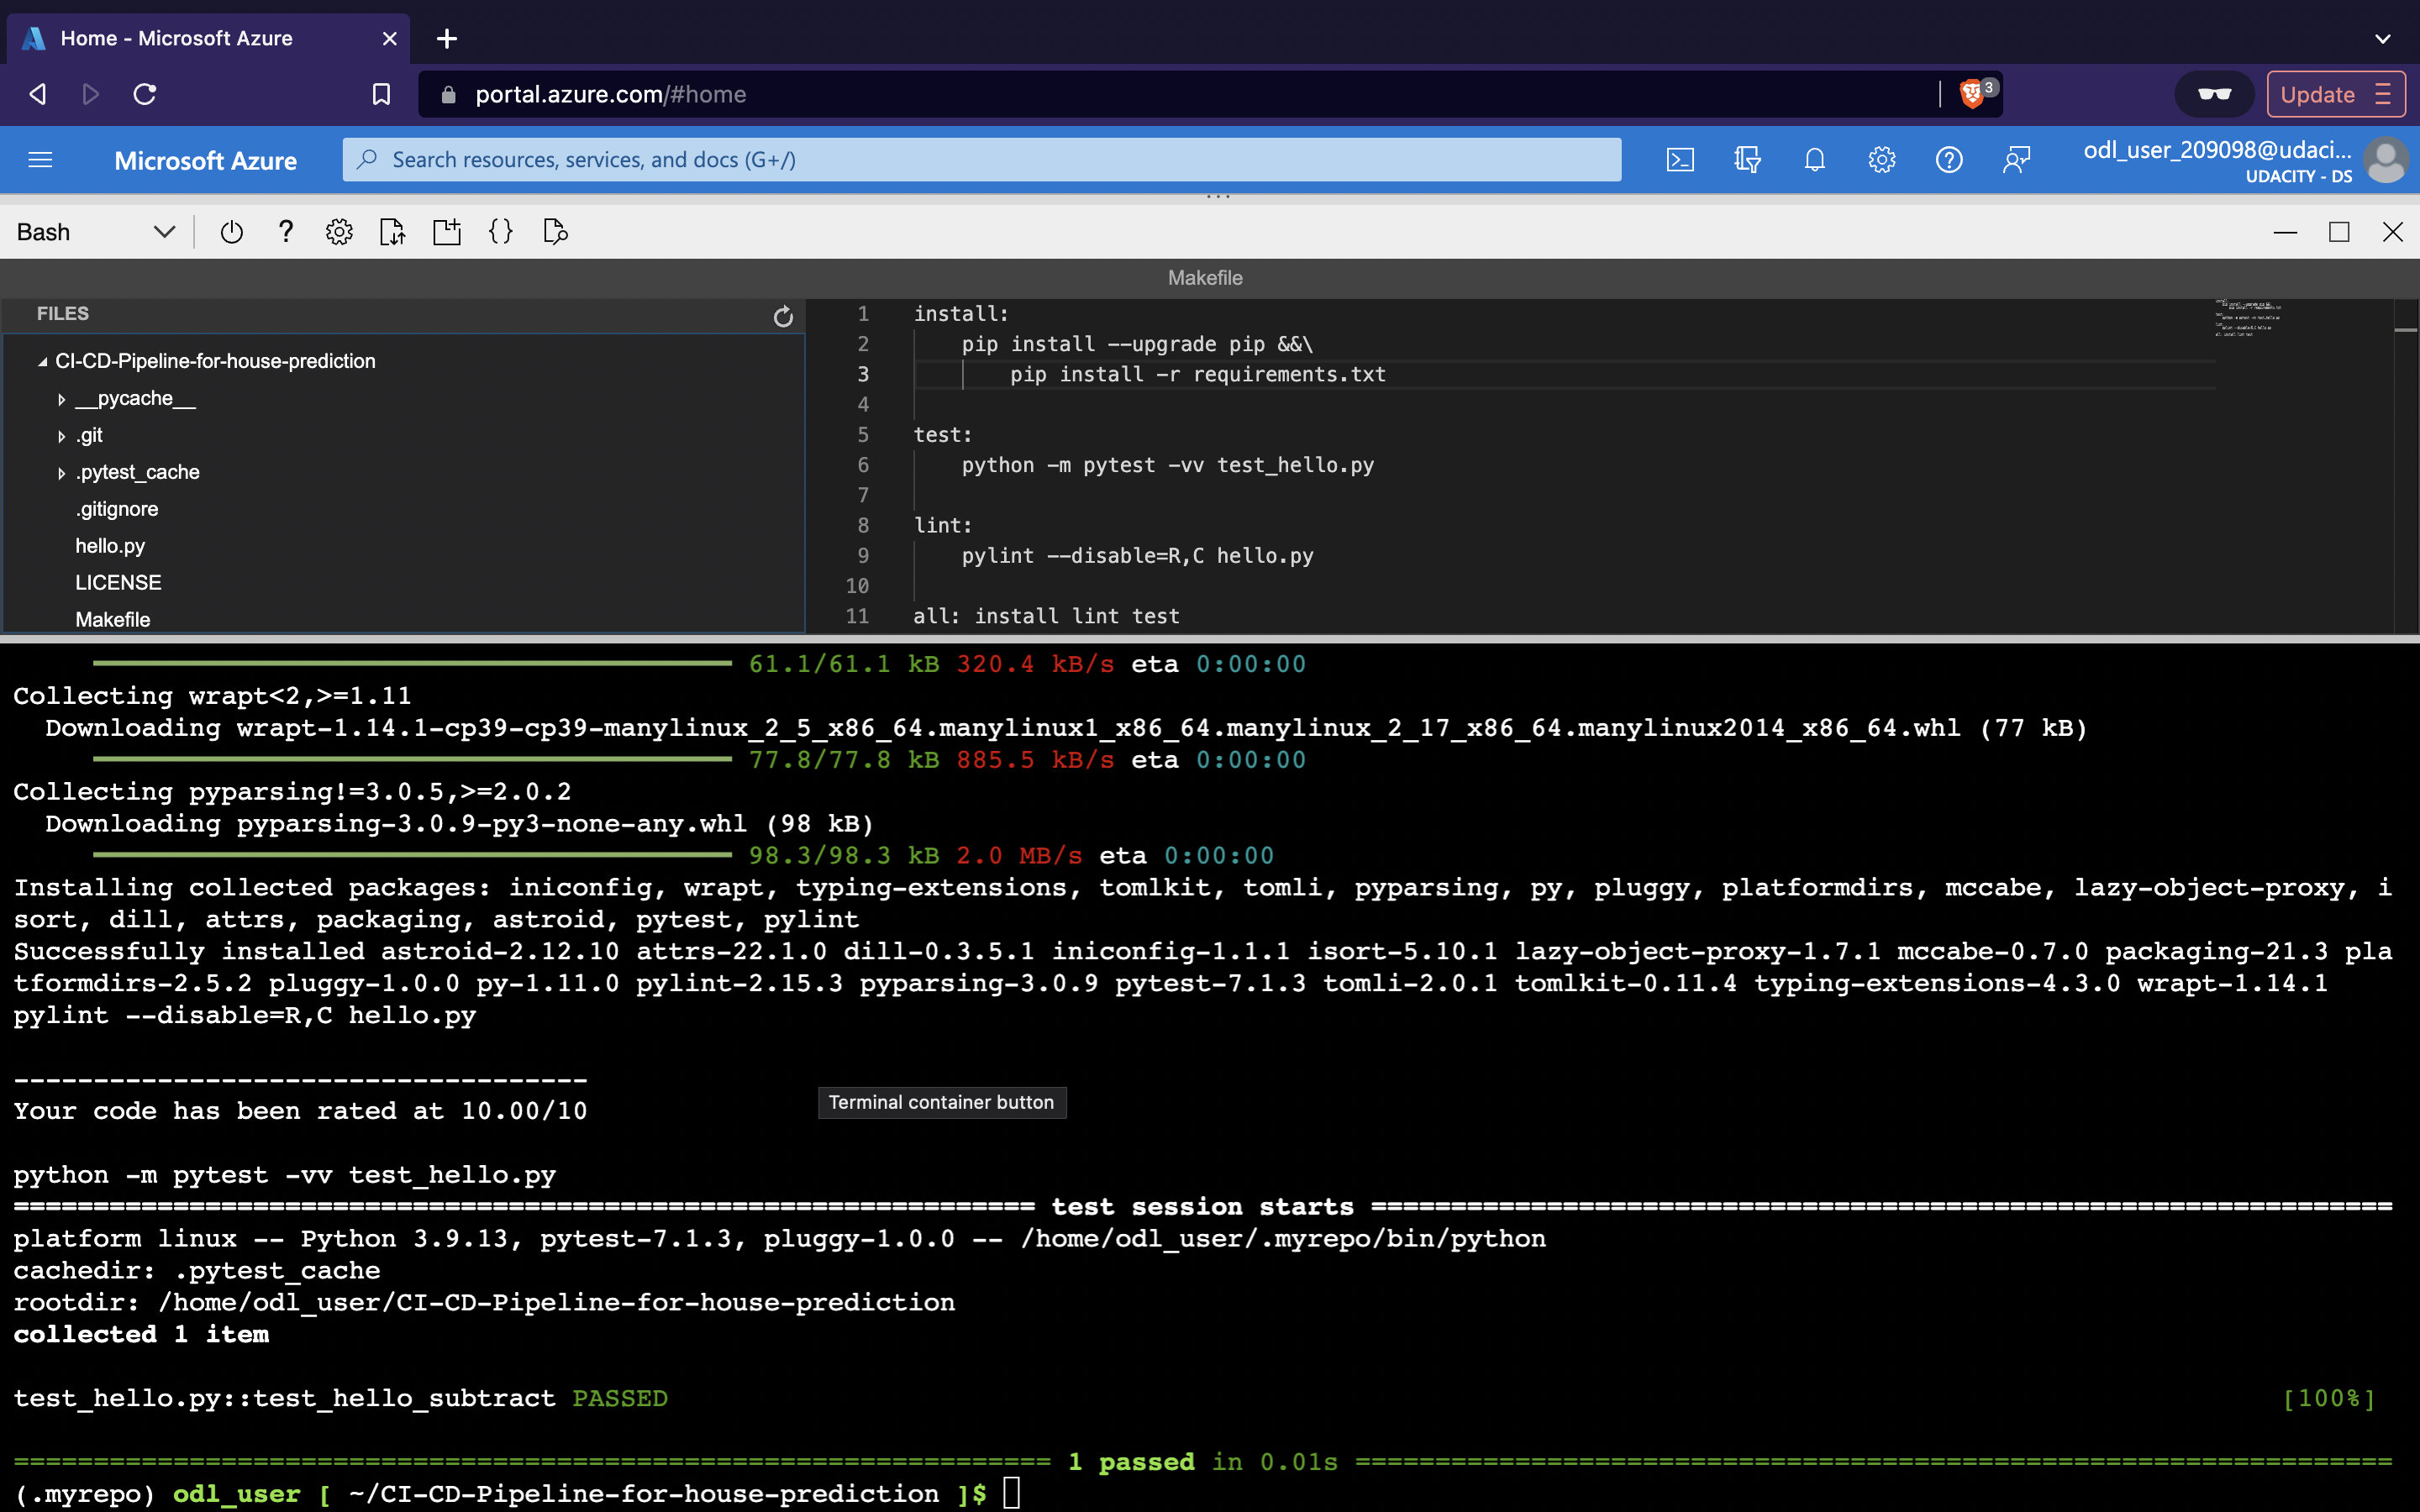Toggle the Azure portal hamburger menu
Screen dimensions: 2420x1512
point(40,160)
